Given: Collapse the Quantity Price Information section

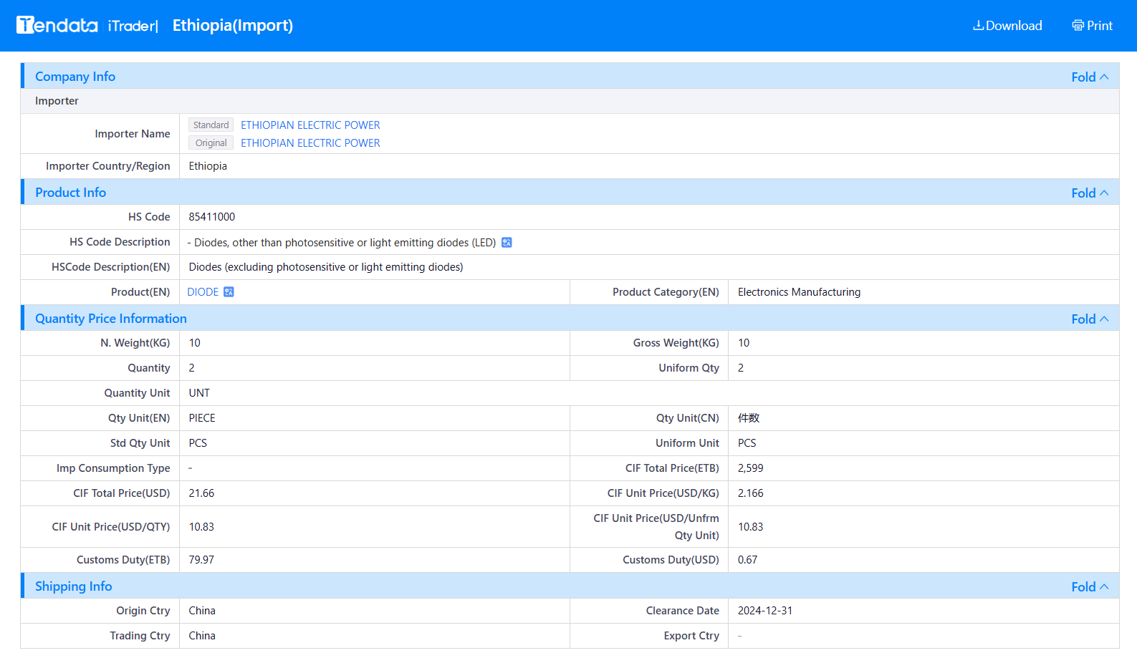Looking at the screenshot, I should pos(1090,319).
